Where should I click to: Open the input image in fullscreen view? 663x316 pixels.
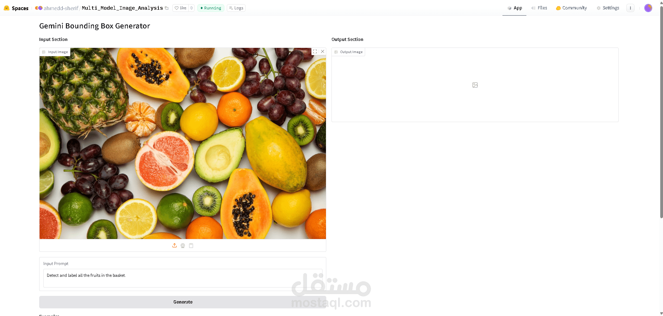point(315,51)
